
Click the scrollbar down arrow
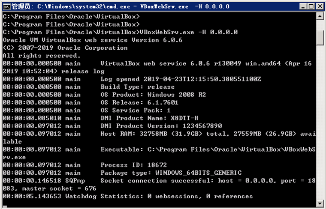click(x=320, y=203)
